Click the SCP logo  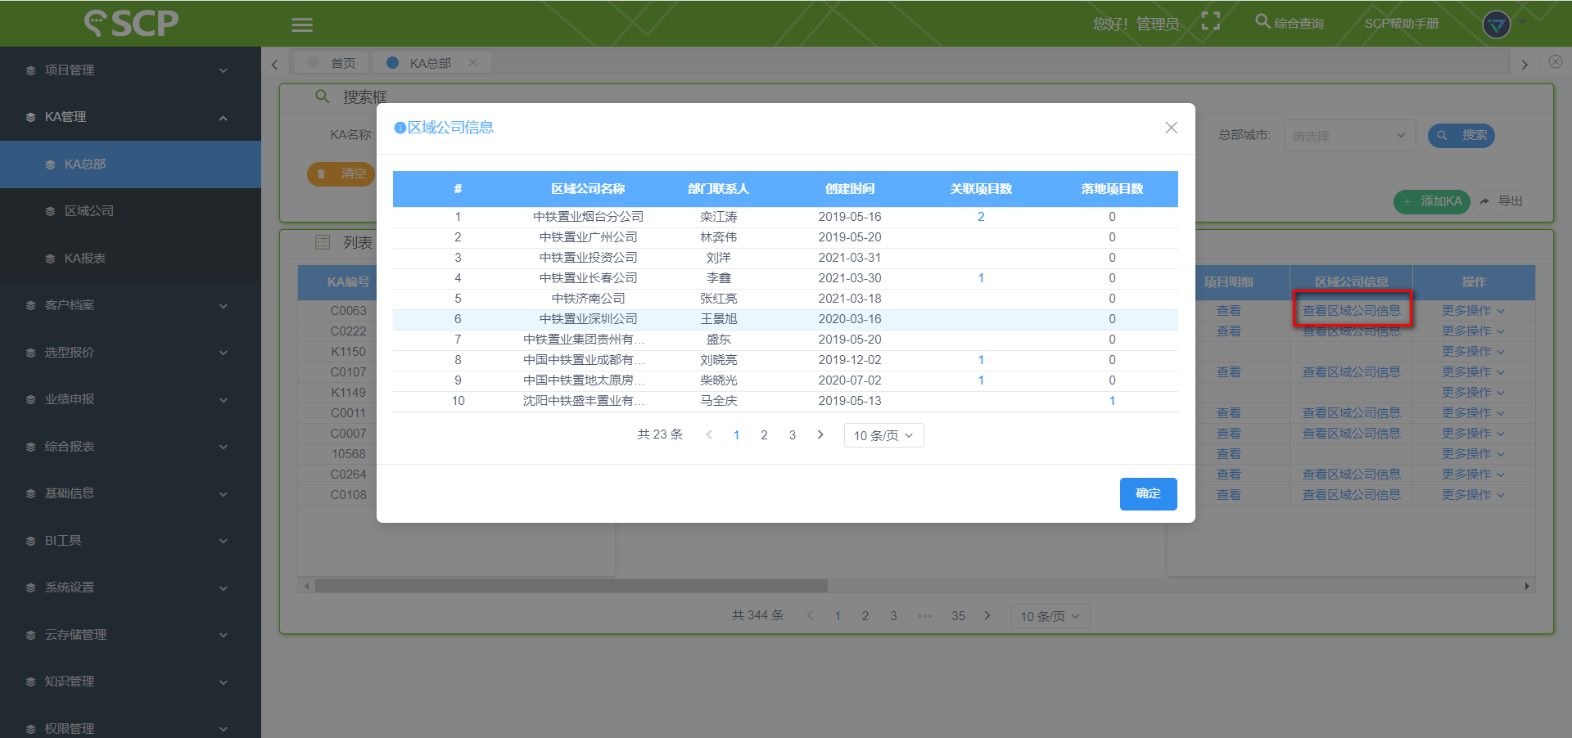tap(131, 23)
